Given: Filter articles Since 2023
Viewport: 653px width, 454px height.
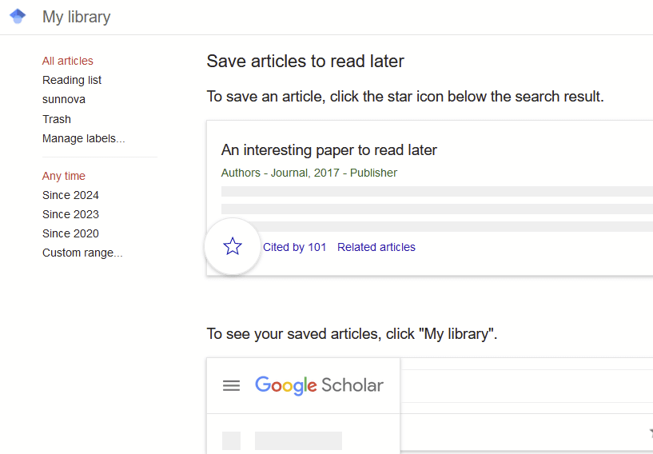Looking at the screenshot, I should point(71,214).
